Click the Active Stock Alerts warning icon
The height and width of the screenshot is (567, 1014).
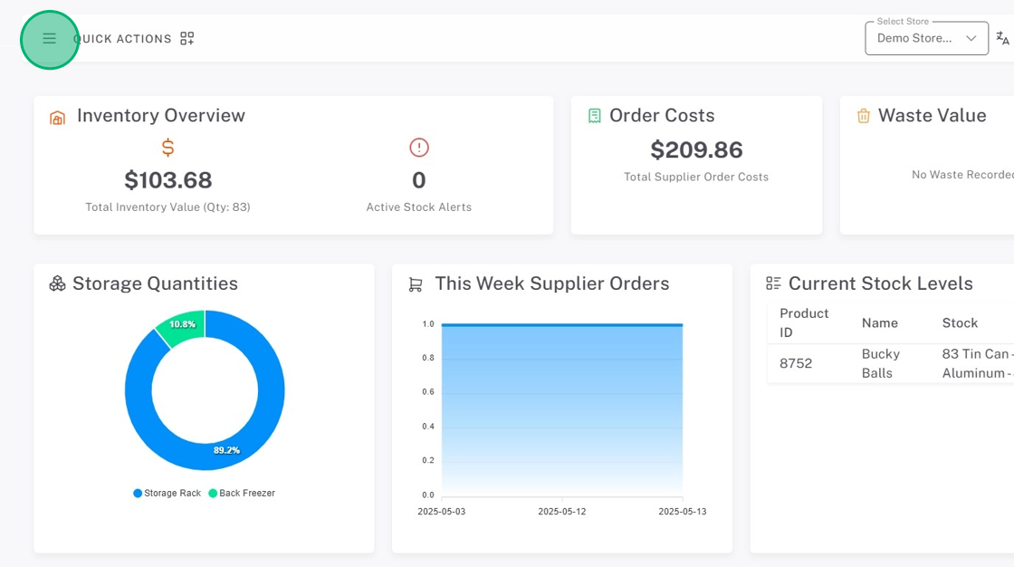[419, 148]
